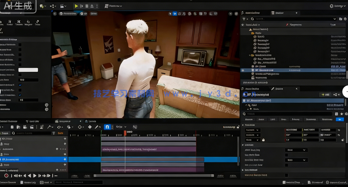The image size is (348, 187).
Task: Toggle the ticked checkbox above the value 10
Action: (20, 95)
